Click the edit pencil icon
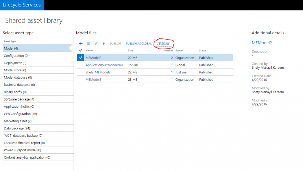 click(x=96, y=44)
